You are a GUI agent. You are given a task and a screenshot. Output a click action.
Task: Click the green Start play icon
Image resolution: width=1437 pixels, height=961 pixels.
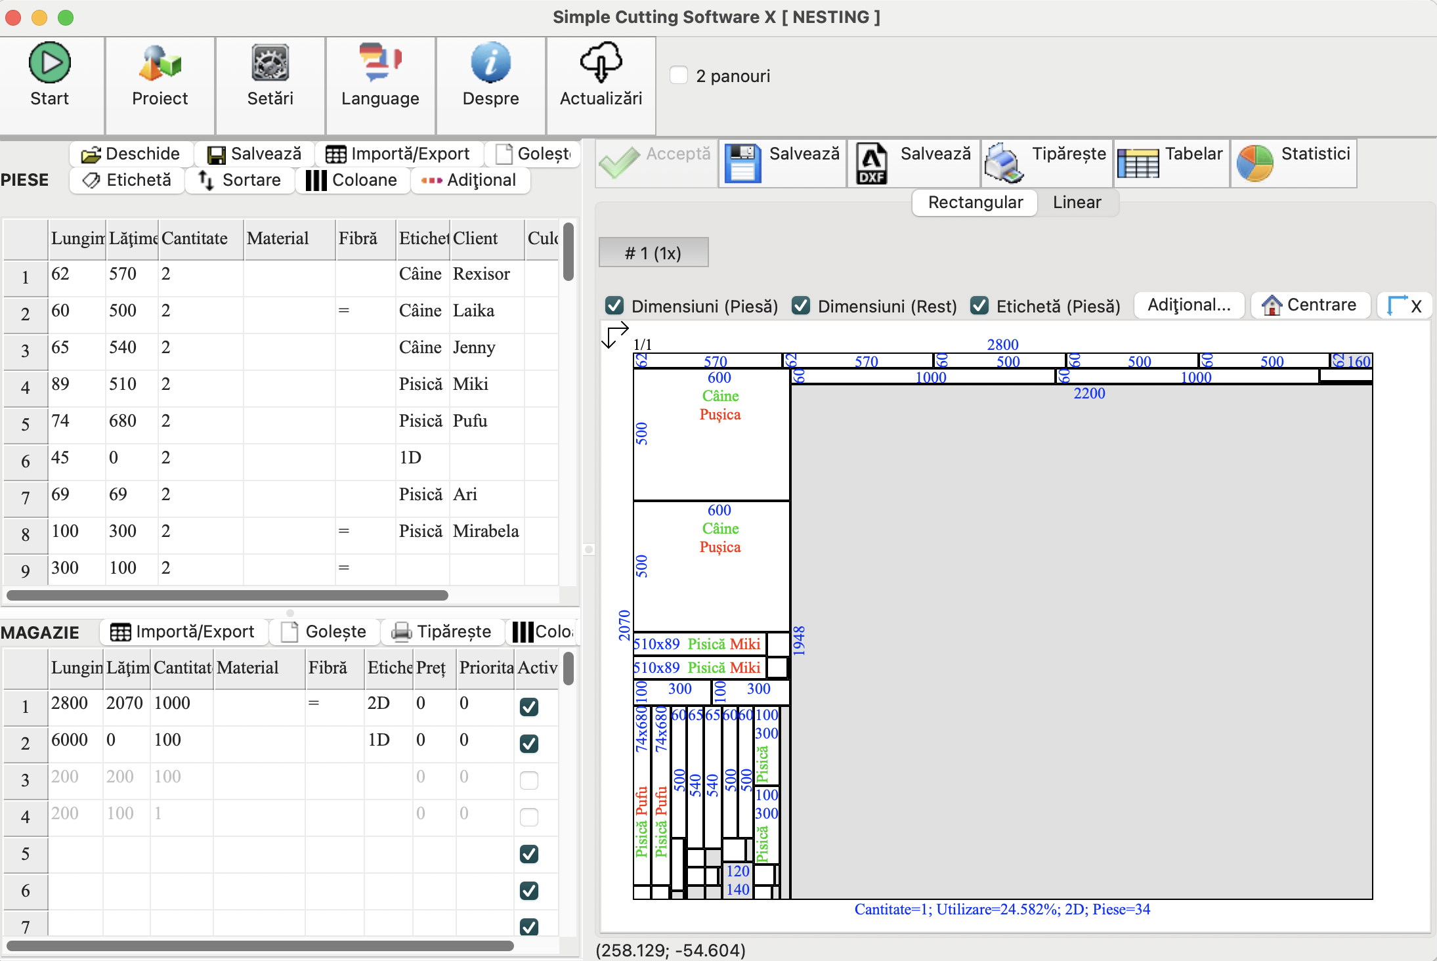click(x=49, y=63)
